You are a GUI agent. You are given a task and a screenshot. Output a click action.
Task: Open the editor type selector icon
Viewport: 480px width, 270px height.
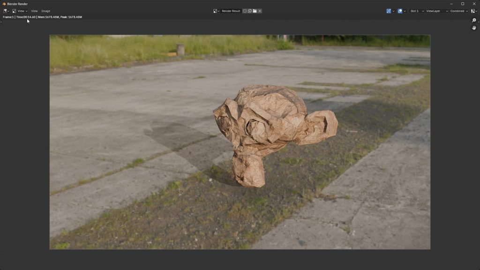(4, 11)
